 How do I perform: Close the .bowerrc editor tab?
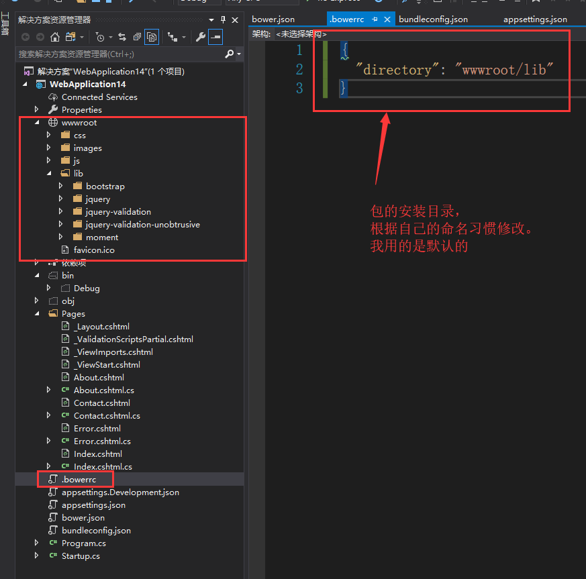click(x=387, y=19)
